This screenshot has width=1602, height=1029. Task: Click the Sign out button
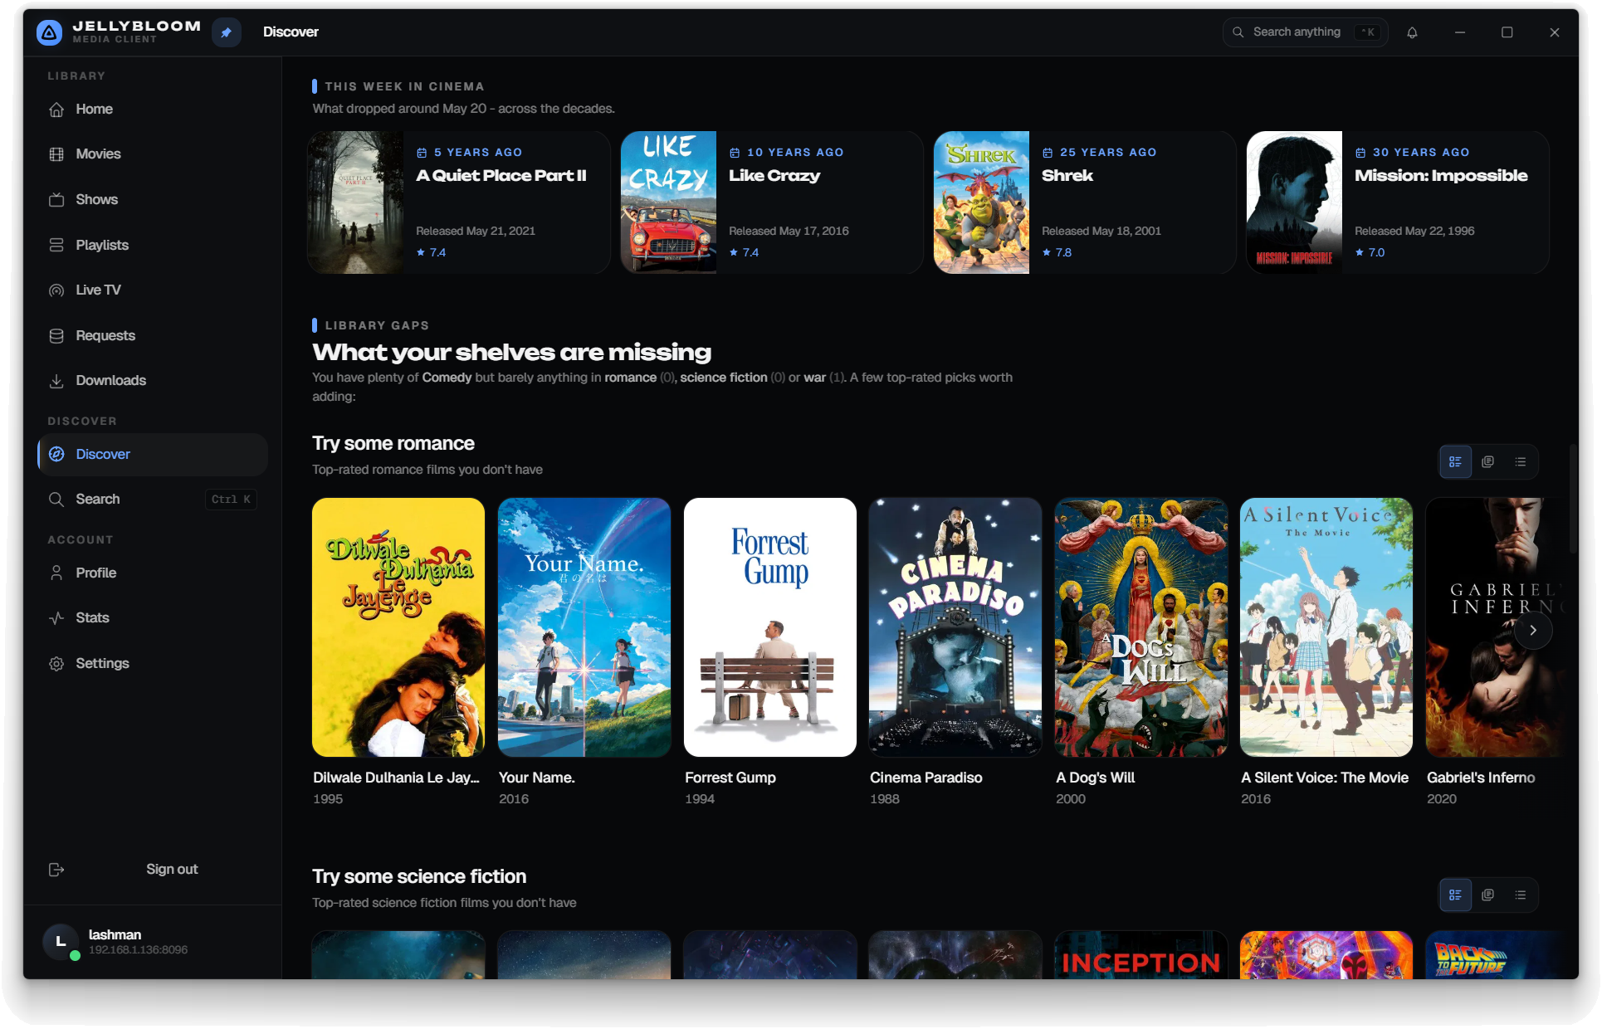tap(153, 869)
